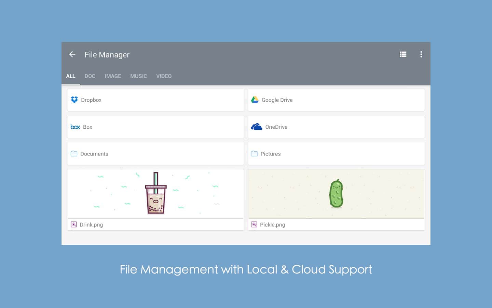Click the Dropbox logo icon
492x308 pixels.
pyautogui.click(x=74, y=100)
